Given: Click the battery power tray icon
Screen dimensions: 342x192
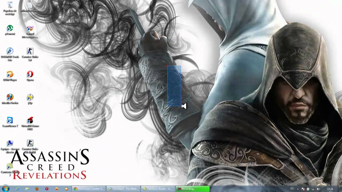Looking at the screenshot, I should pos(308,189).
